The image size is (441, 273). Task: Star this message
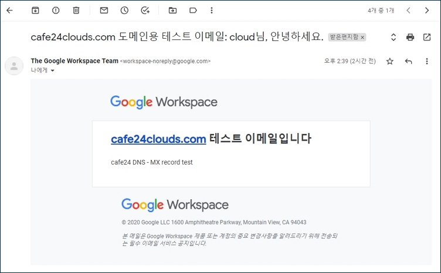[389, 62]
